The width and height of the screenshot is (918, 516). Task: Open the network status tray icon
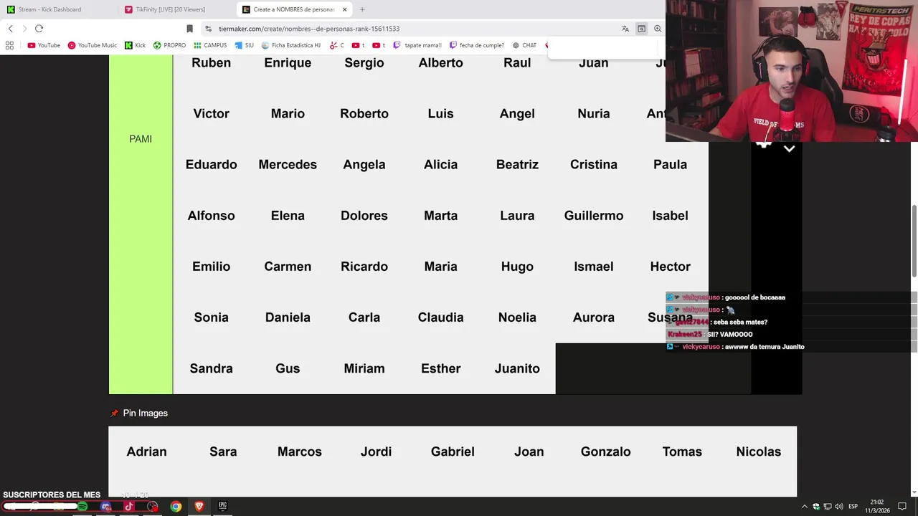tap(828, 507)
